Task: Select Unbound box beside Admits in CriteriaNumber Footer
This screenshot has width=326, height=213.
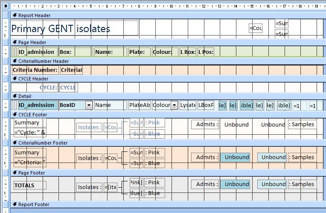Action: coord(235,157)
